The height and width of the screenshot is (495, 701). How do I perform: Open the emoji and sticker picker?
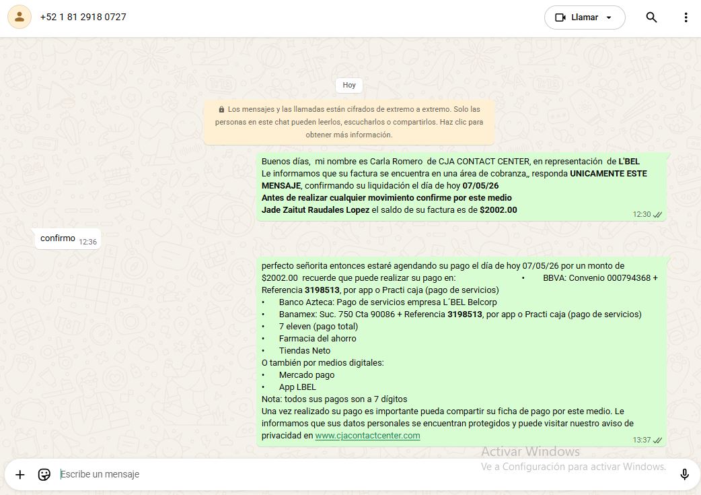click(44, 474)
